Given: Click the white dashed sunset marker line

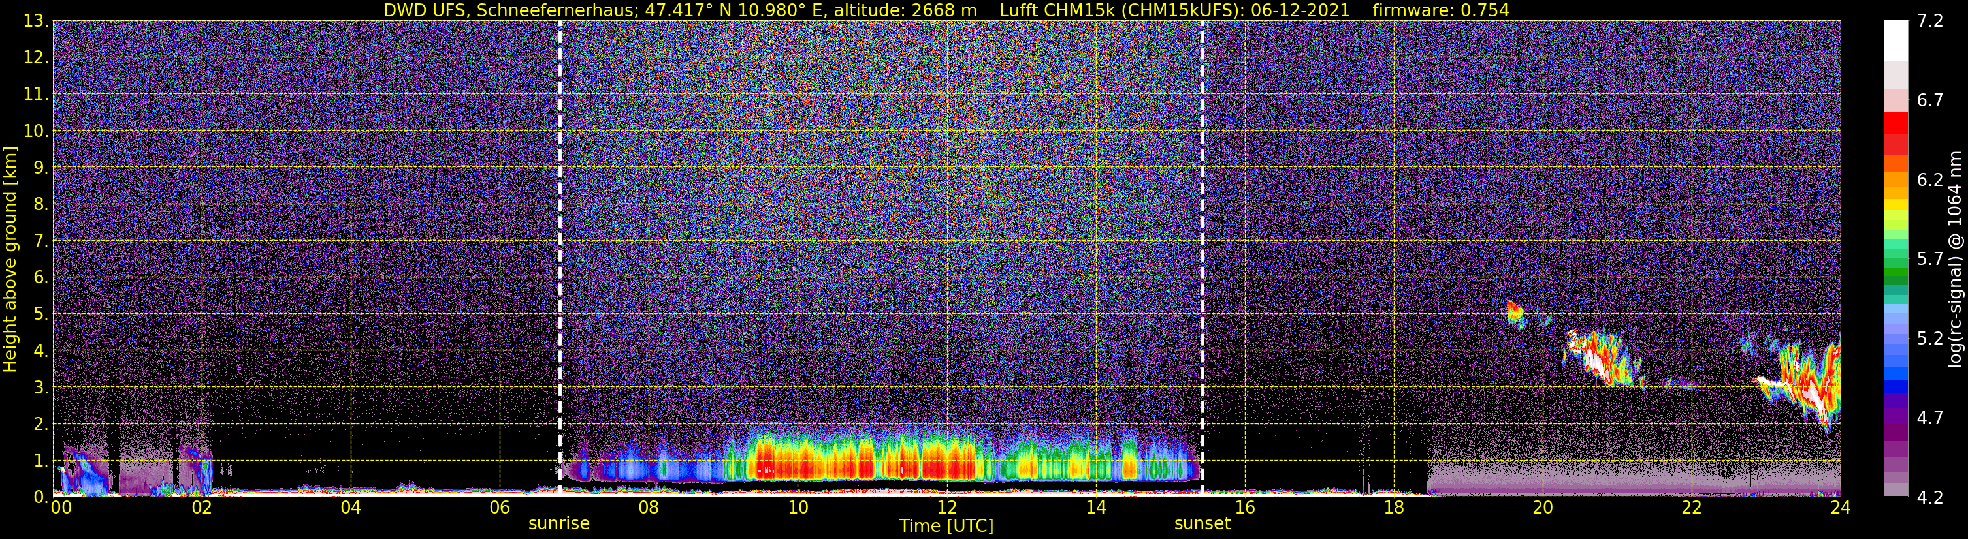Looking at the screenshot, I should click(x=1202, y=258).
